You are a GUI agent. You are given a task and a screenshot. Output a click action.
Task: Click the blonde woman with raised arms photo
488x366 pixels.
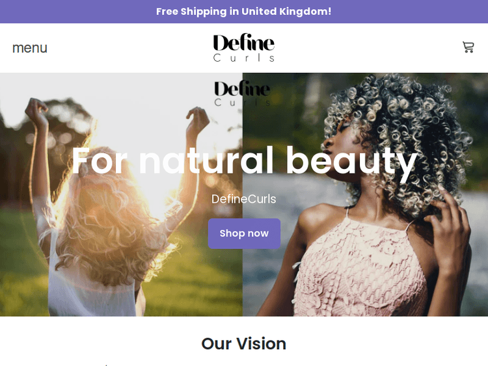click(121, 194)
